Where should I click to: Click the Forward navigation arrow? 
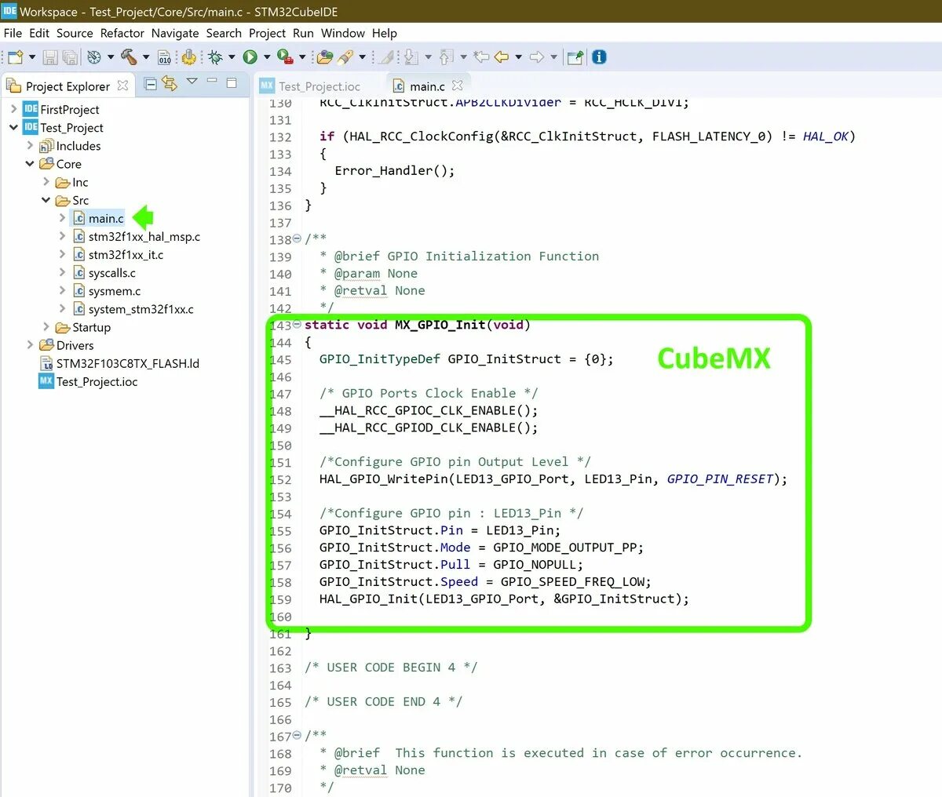pos(537,57)
